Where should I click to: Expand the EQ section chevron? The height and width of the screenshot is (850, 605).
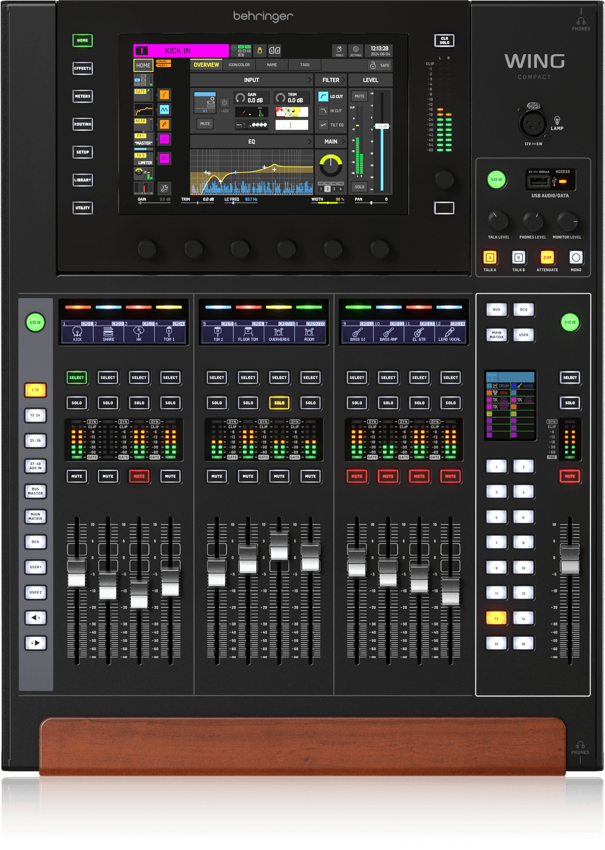[310, 142]
